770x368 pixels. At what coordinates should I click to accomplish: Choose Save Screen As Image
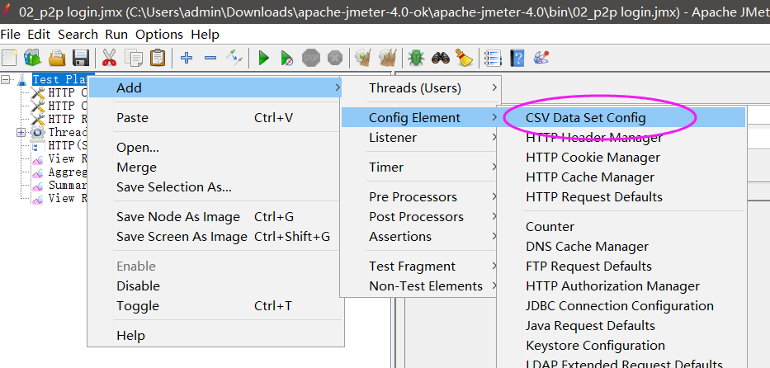tap(215, 237)
